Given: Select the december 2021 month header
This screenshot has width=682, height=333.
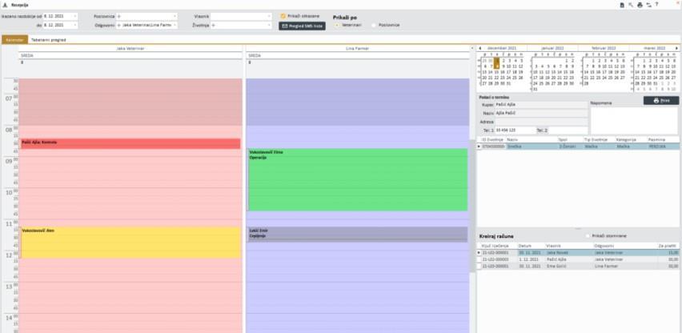Looking at the screenshot, I should coord(502,48).
